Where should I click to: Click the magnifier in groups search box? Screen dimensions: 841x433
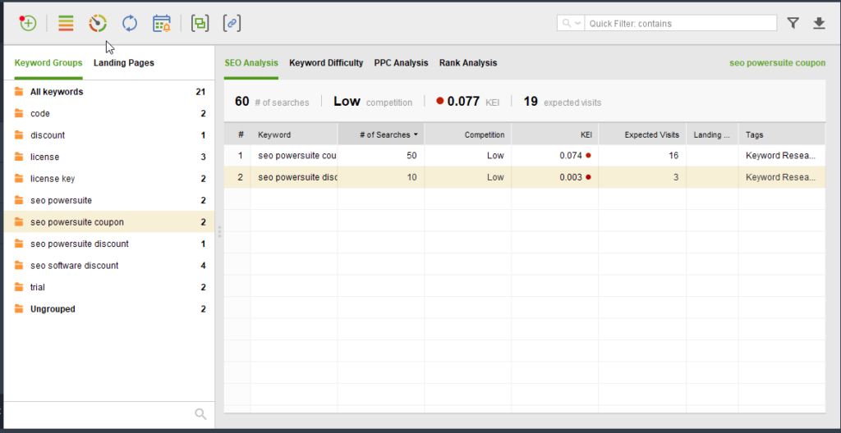(x=200, y=414)
